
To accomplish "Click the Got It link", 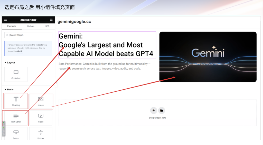I will pyautogui.click(x=20, y=51).
